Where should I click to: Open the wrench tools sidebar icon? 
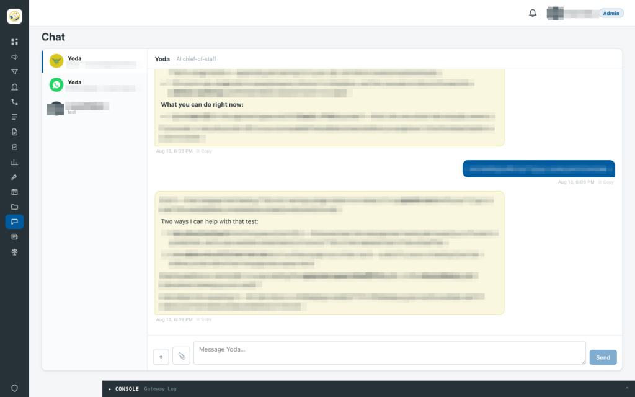(x=15, y=177)
